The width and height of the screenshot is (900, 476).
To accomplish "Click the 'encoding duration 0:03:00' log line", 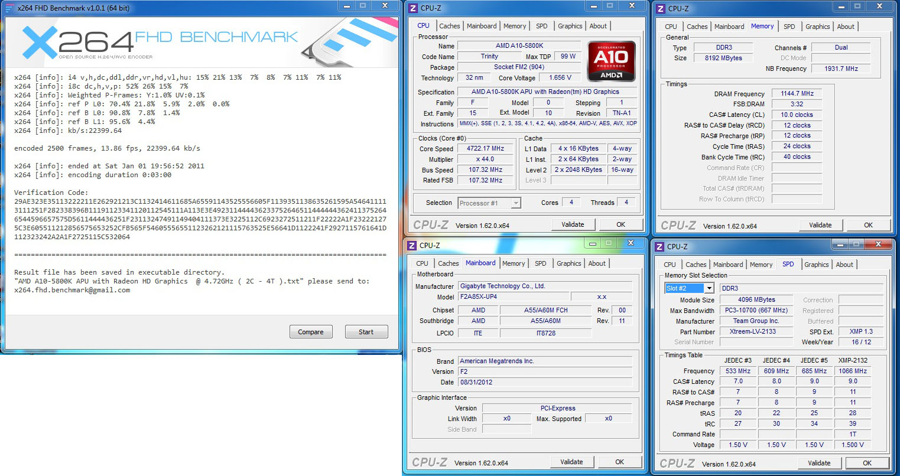I will coord(93,175).
